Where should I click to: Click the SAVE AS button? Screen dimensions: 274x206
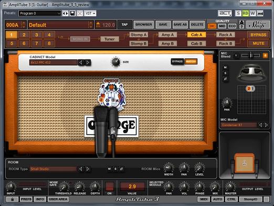[180, 25]
